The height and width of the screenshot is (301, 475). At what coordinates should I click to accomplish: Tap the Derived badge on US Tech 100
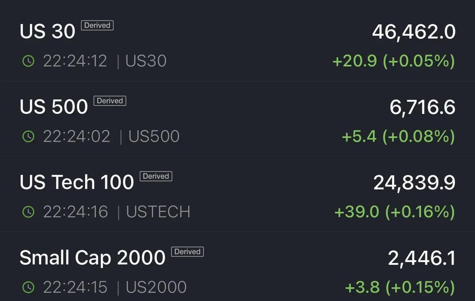coord(156,176)
